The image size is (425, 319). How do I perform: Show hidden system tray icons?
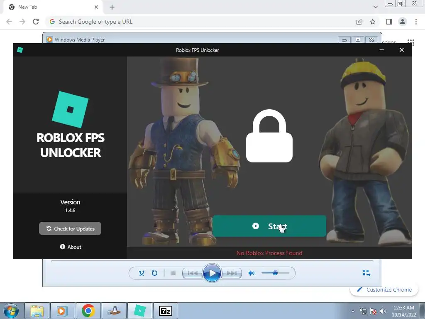point(353,311)
